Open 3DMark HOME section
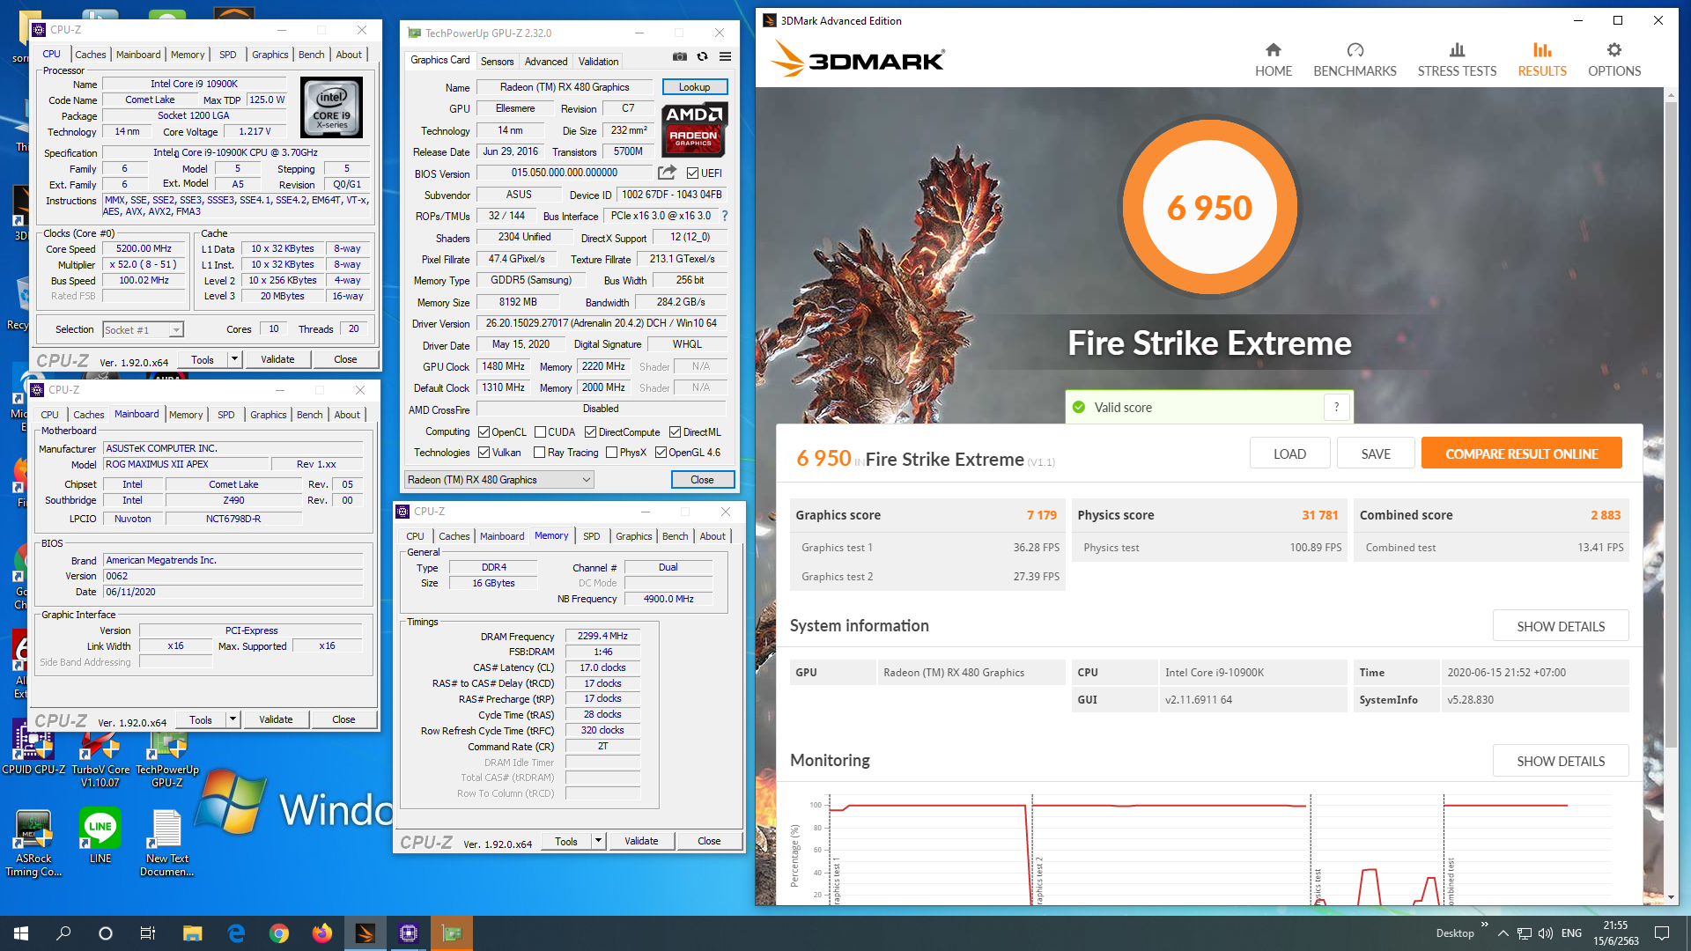Screen dimensions: 1691x951 click(x=1274, y=60)
